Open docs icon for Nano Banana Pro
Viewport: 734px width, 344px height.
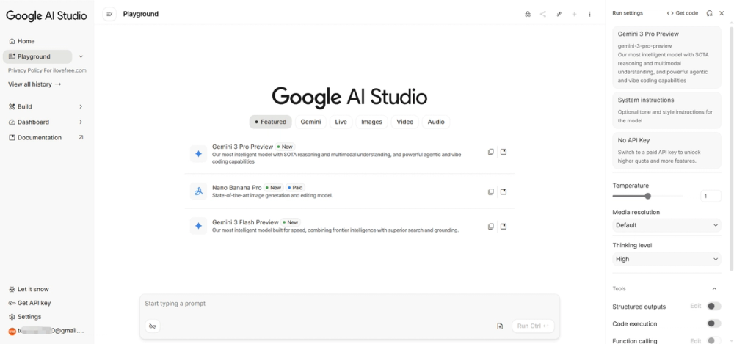coord(504,191)
